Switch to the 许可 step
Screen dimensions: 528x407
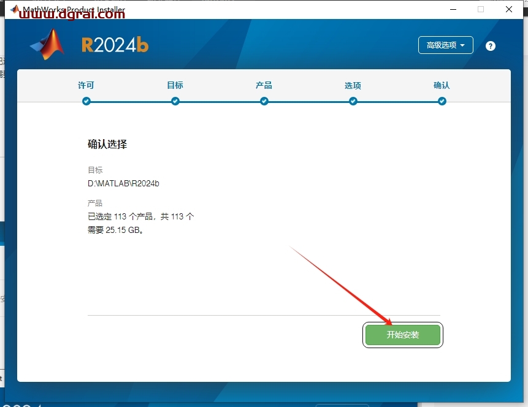click(86, 86)
